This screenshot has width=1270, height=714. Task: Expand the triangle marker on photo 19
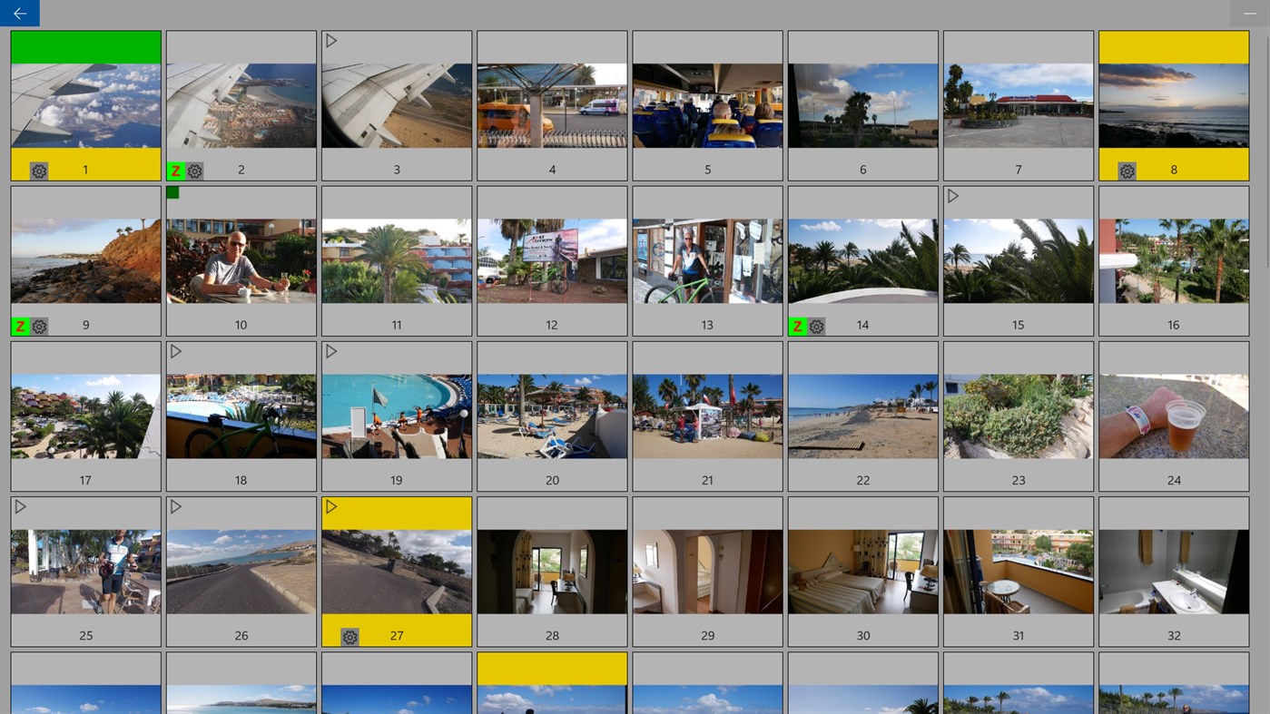[330, 350]
